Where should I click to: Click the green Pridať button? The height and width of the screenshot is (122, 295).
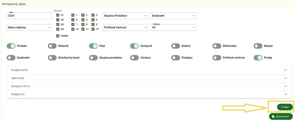285,107
